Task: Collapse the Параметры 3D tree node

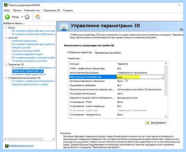Action: point(6,65)
